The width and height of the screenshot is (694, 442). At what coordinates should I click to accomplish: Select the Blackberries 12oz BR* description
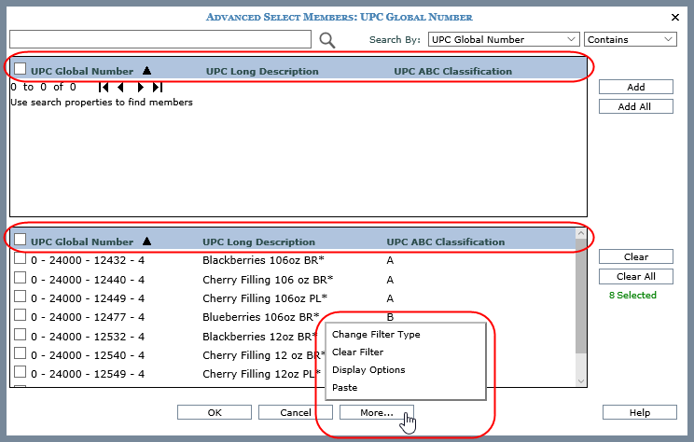(260, 337)
